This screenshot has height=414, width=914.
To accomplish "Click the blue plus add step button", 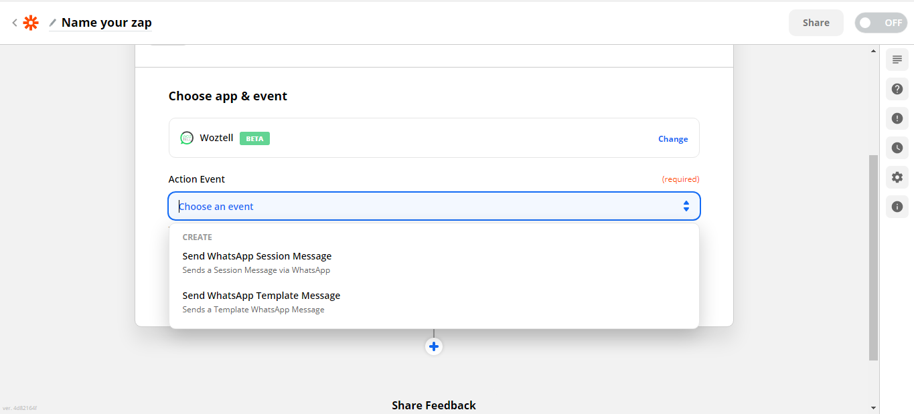I will tap(434, 346).
